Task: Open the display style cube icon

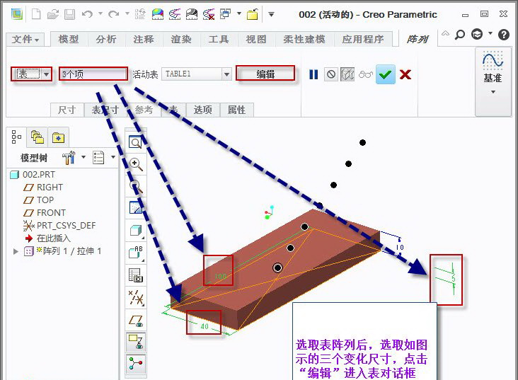Action: click(136, 230)
